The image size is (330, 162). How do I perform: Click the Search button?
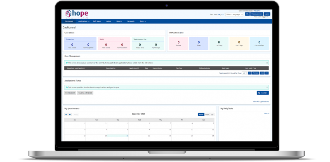[x=263, y=93]
